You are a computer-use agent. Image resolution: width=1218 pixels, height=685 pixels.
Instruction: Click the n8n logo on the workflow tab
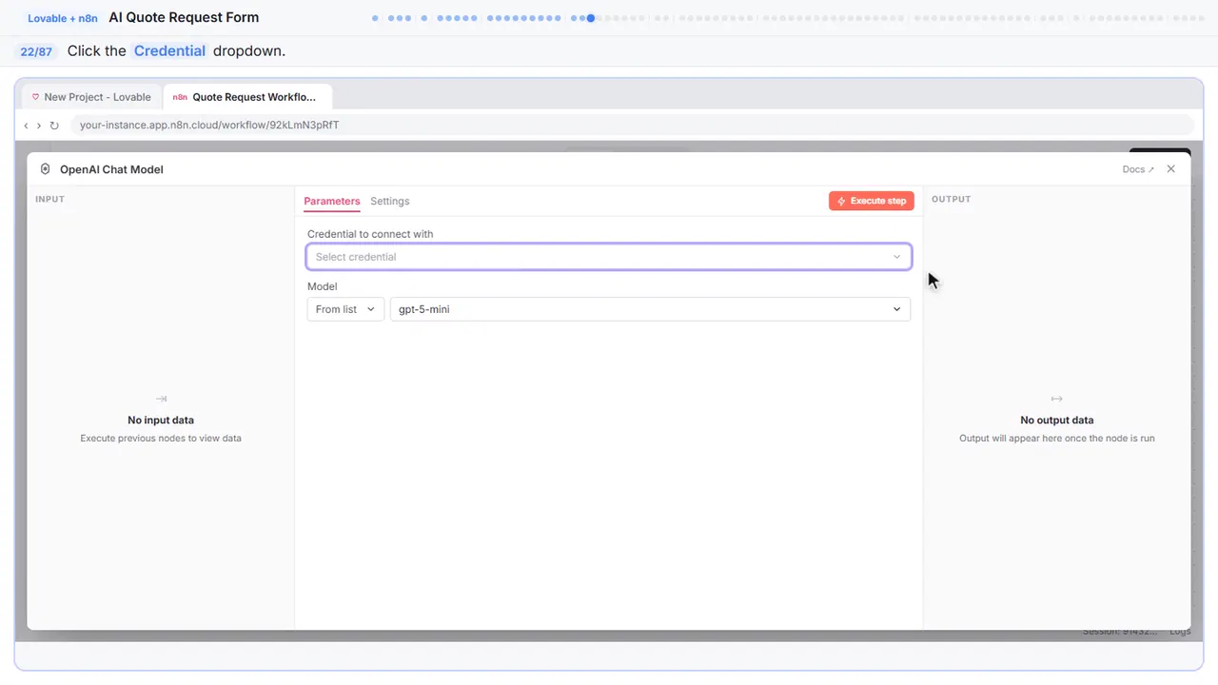180,97
